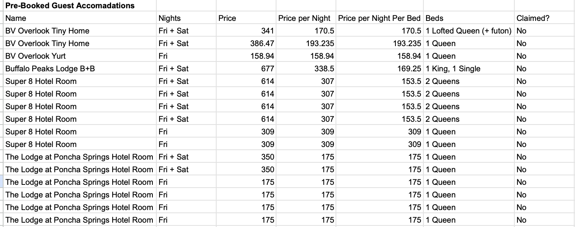
Task: Select the price cell showing 341
Action: pyautogui.click(x=246, y=31)
